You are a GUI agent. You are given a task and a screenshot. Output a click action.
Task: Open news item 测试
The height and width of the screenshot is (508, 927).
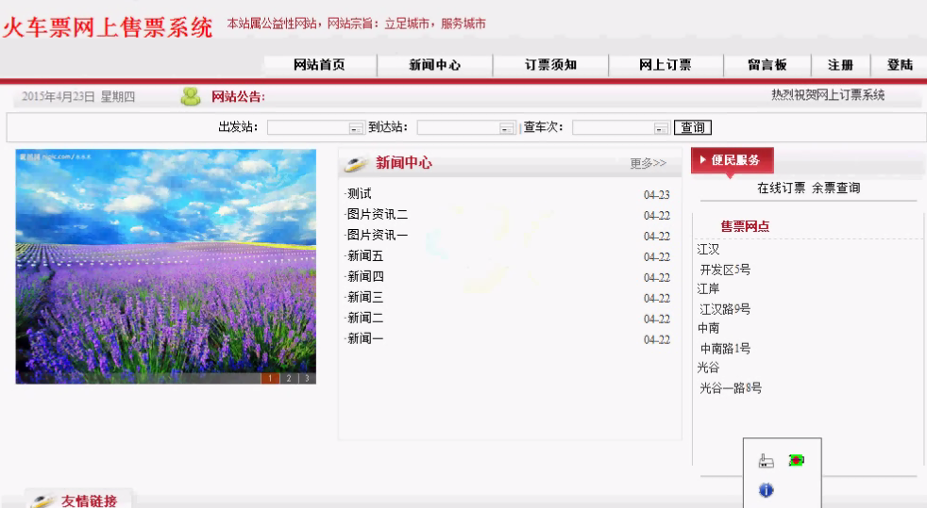(360, 193)
